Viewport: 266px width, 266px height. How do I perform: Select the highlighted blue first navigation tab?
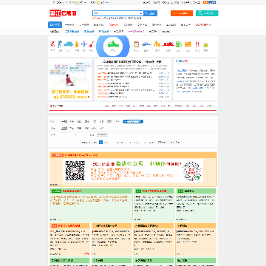coord(55,25)
